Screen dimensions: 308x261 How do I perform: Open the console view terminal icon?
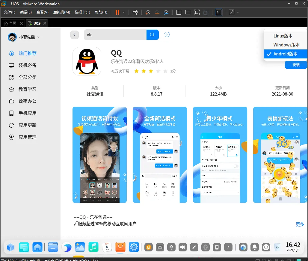point(219,12)
